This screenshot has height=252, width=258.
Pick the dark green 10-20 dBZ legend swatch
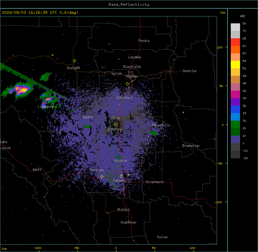[235, 132]
